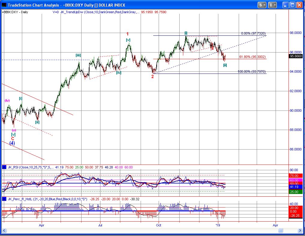This screenshot has width=305, height=236.
Task: Maximize the chart analysis window
Action: coord(292,5)
